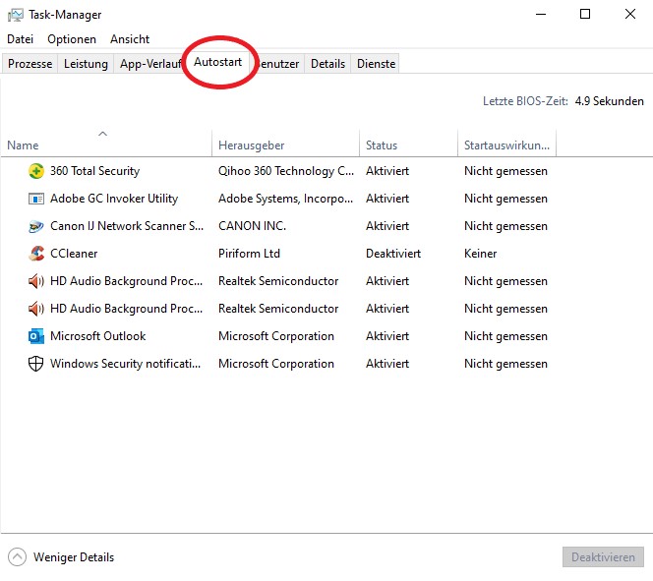Image resolution: width=653 pixels, height=581 pixels.
Task: Select the CCleaner entry name
Action: (x=74, y=254)
